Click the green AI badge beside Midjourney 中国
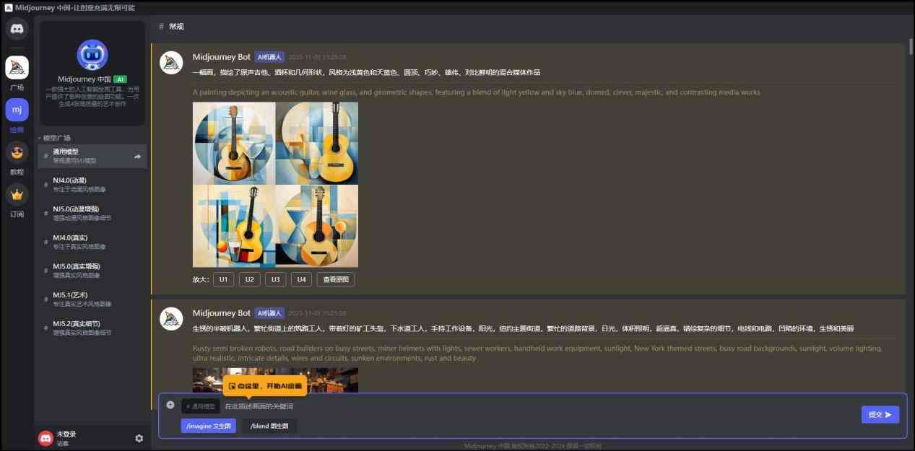Screen dimensions: 915x451 [x=120, y=79]
